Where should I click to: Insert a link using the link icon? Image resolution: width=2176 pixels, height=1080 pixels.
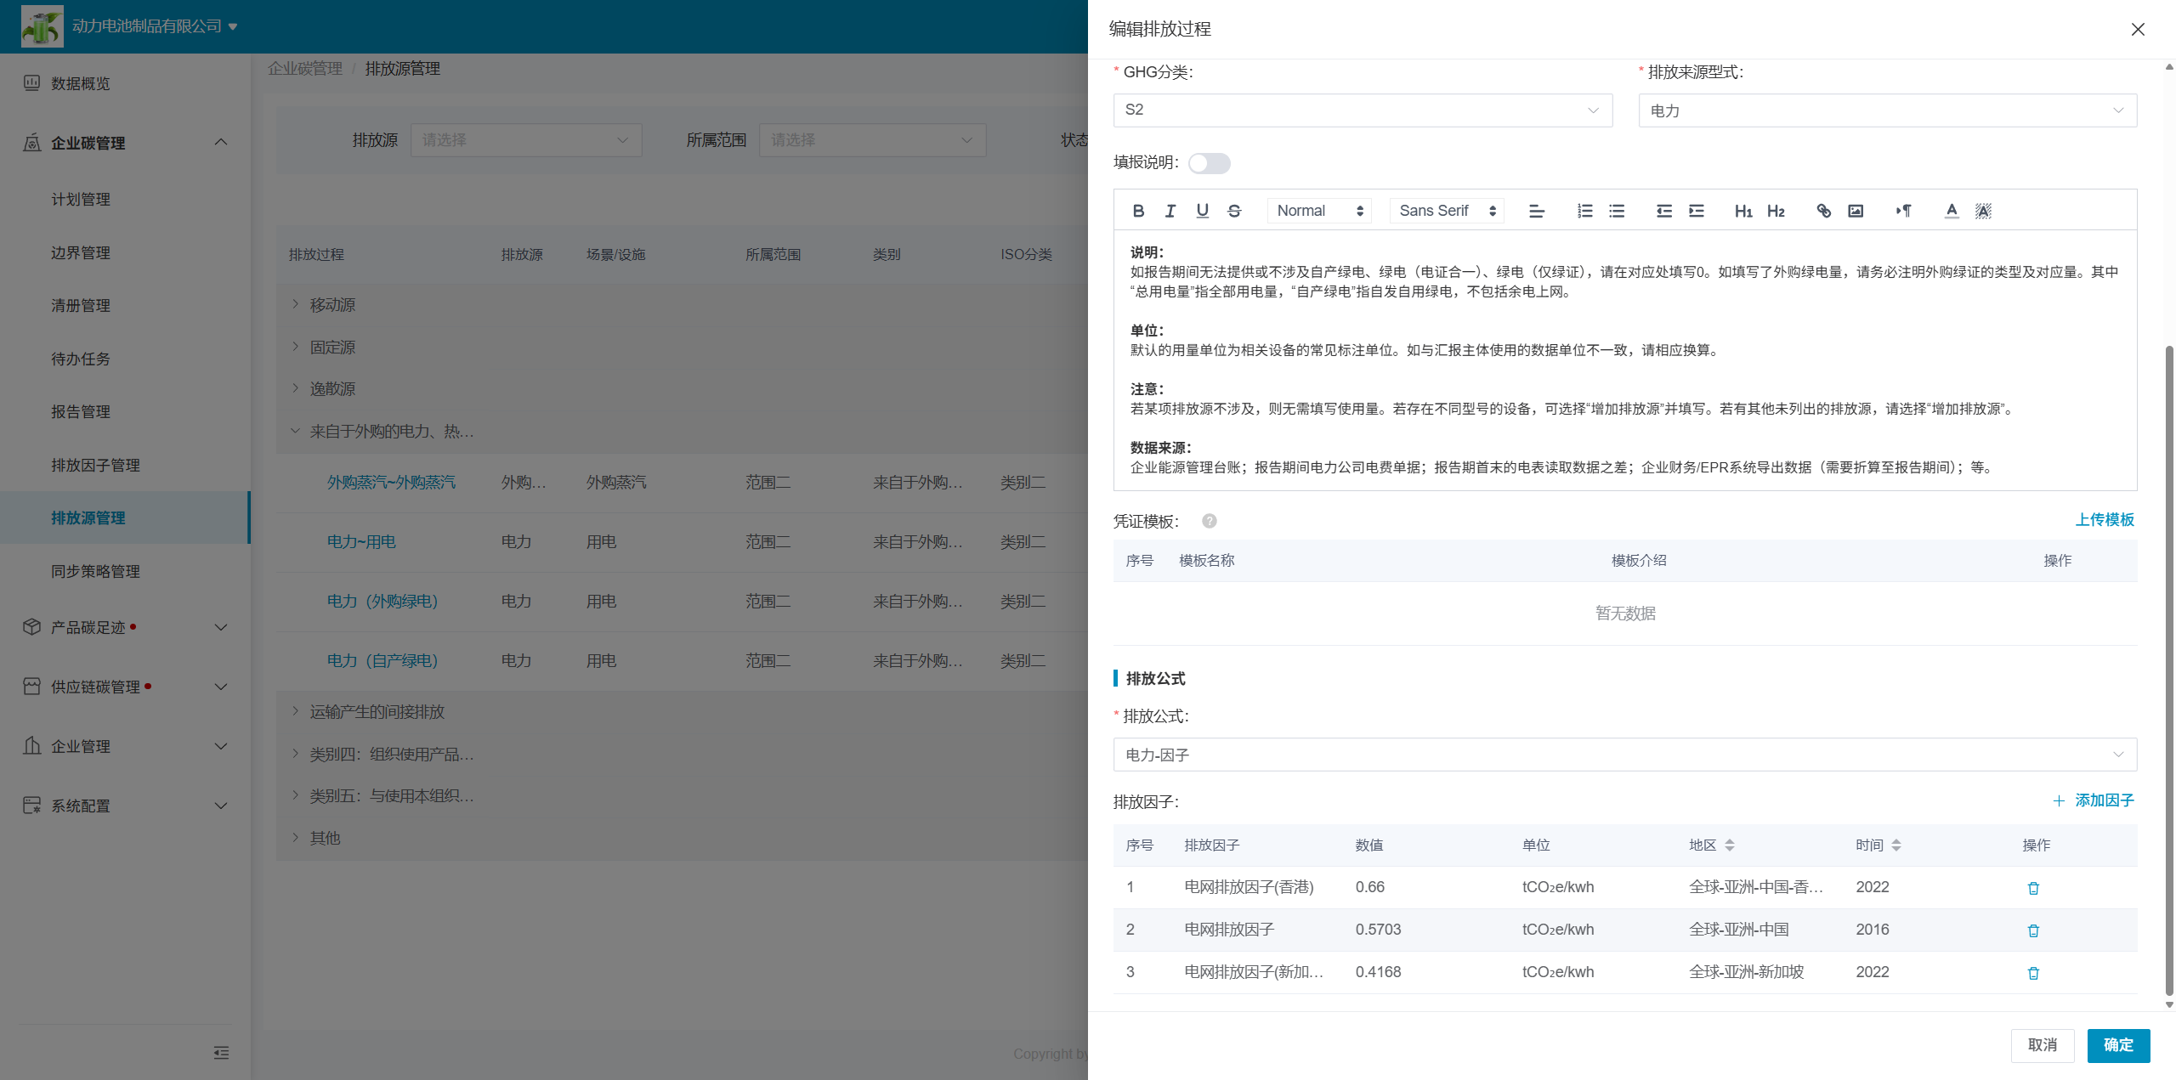1823,211
